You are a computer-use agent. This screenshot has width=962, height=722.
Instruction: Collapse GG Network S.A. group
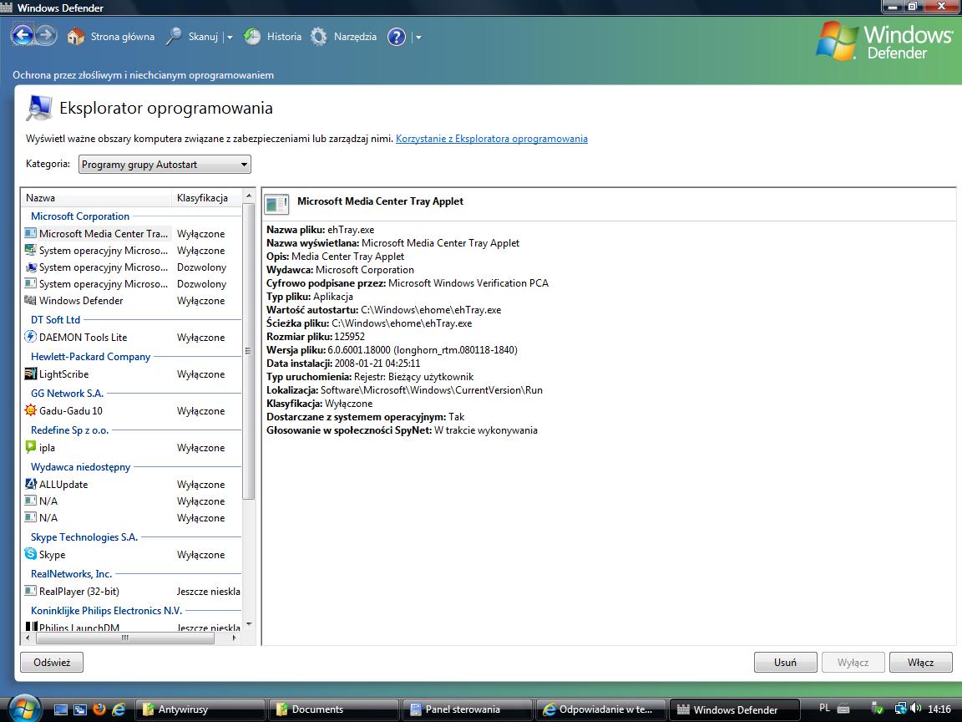(67, 394)
